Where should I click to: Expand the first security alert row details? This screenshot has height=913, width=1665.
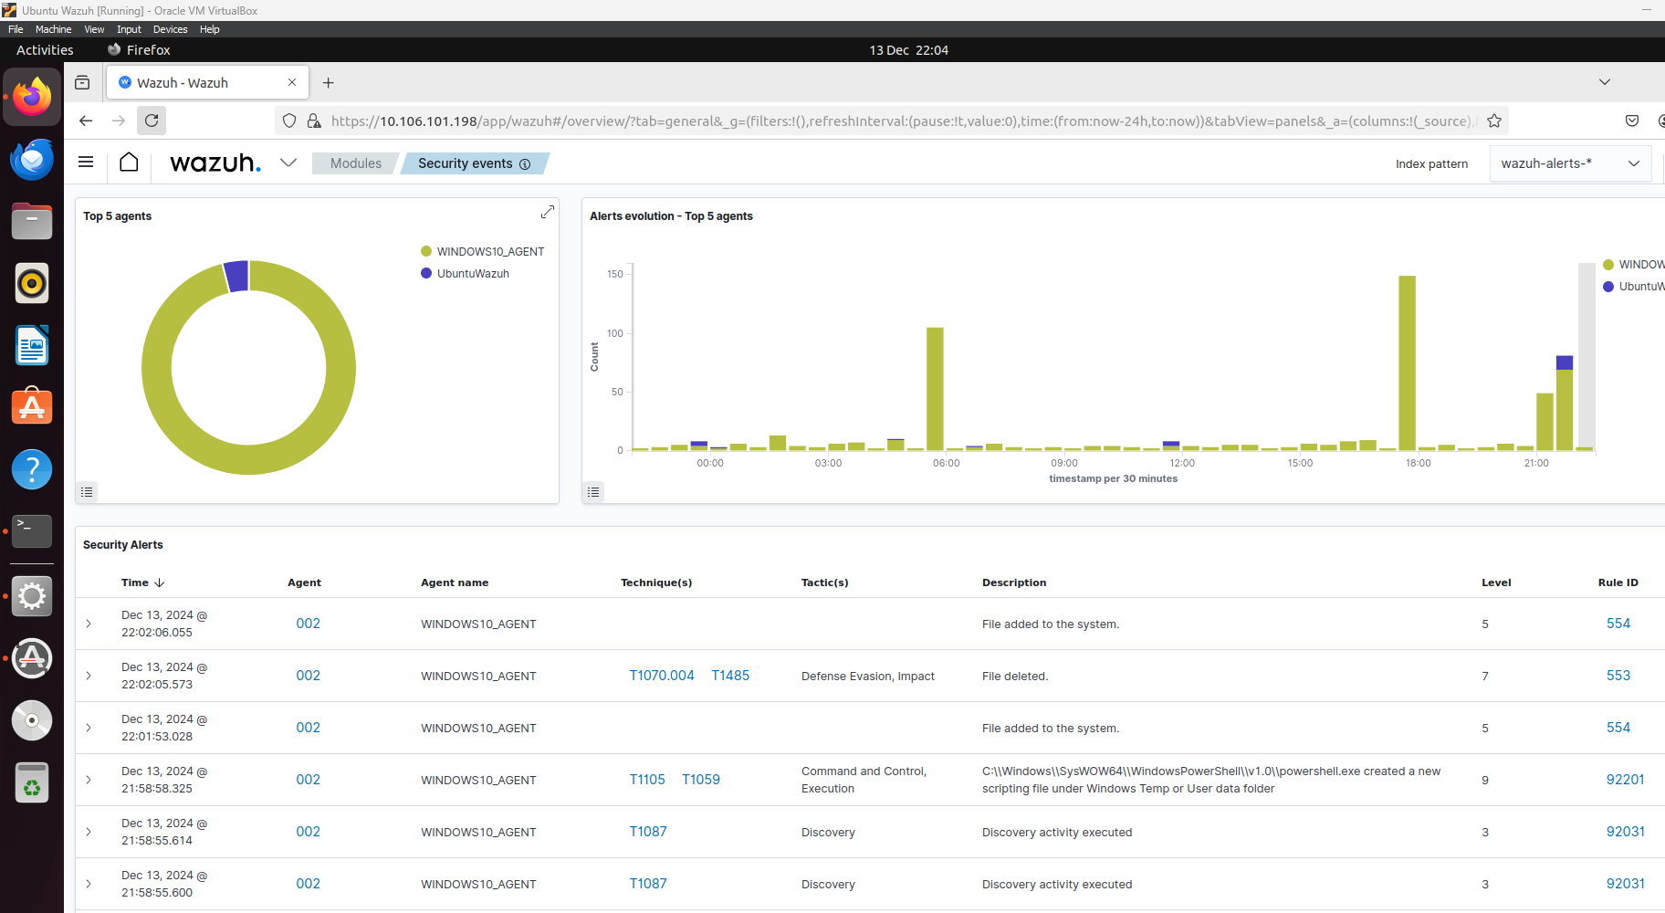pos(89,624)
